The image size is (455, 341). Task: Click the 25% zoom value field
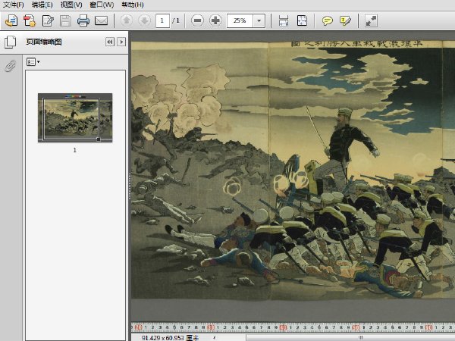pyautogui.click(x=240, y=20)
